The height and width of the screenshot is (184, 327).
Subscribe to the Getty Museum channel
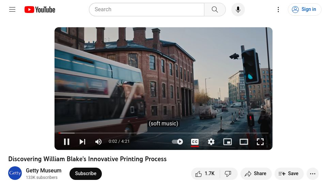click(x=86, y=173)
